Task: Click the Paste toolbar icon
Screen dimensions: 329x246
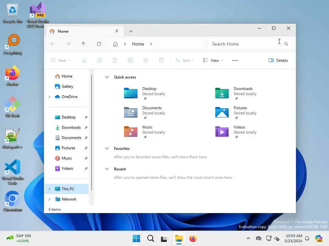Action: click(115, 61)
